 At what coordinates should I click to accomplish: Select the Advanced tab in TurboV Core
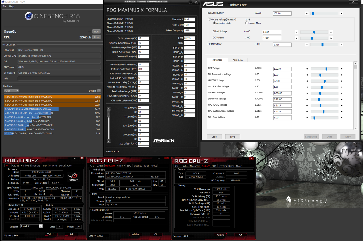tap(217, 60)
